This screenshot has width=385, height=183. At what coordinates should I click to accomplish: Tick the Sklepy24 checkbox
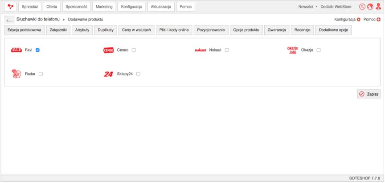tap(138, 74)
